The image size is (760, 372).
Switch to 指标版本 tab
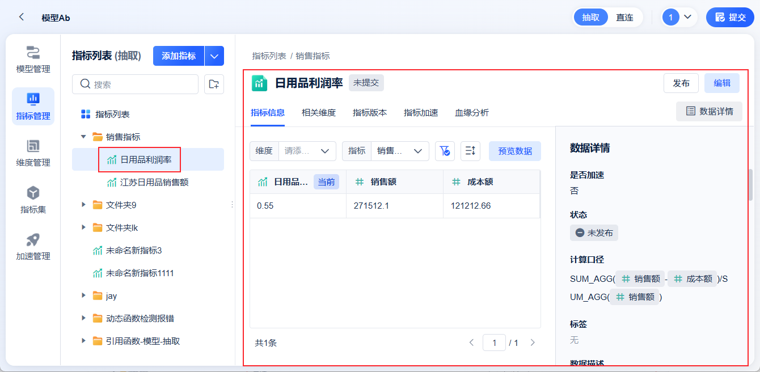370,112
